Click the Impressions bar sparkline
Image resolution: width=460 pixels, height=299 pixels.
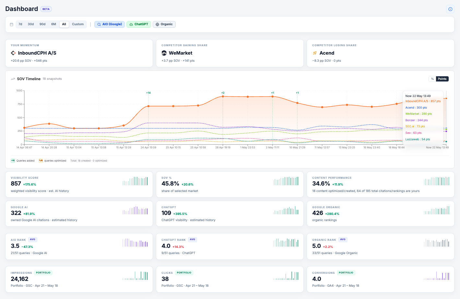coord(135,276)
